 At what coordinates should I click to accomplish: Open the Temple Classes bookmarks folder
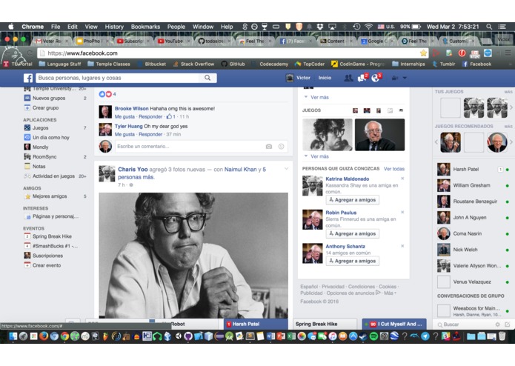click(x=109, y=64)
